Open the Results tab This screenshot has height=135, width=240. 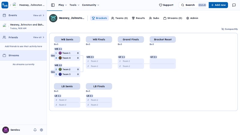click(x=138, y=18)
